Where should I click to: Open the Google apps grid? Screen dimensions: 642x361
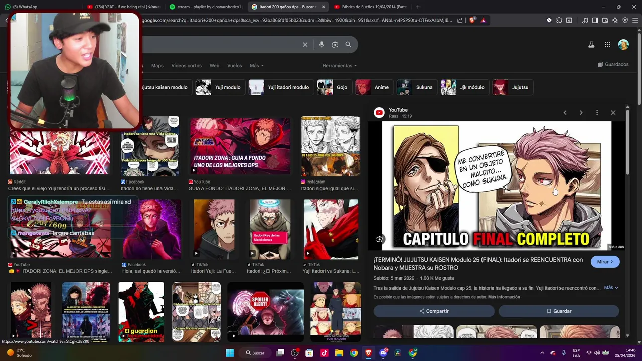click(607, 45)
